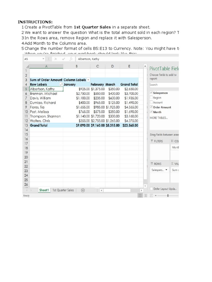The width and height of the screenshot is (212, 282).
Task: Uncheck the Month field checkbox
Action: [151, 112]
